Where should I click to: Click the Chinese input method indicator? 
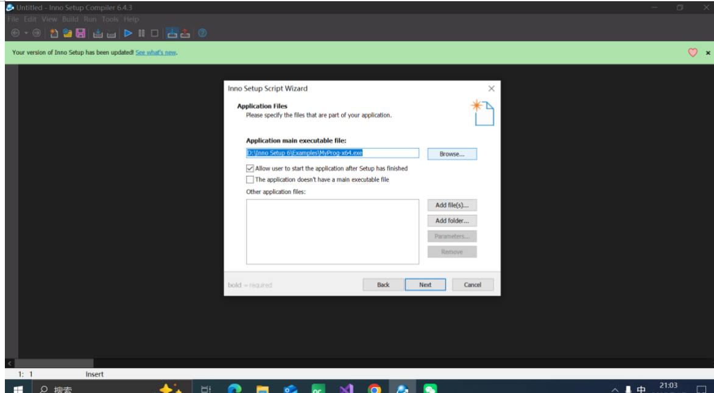[x=641, y=389]
